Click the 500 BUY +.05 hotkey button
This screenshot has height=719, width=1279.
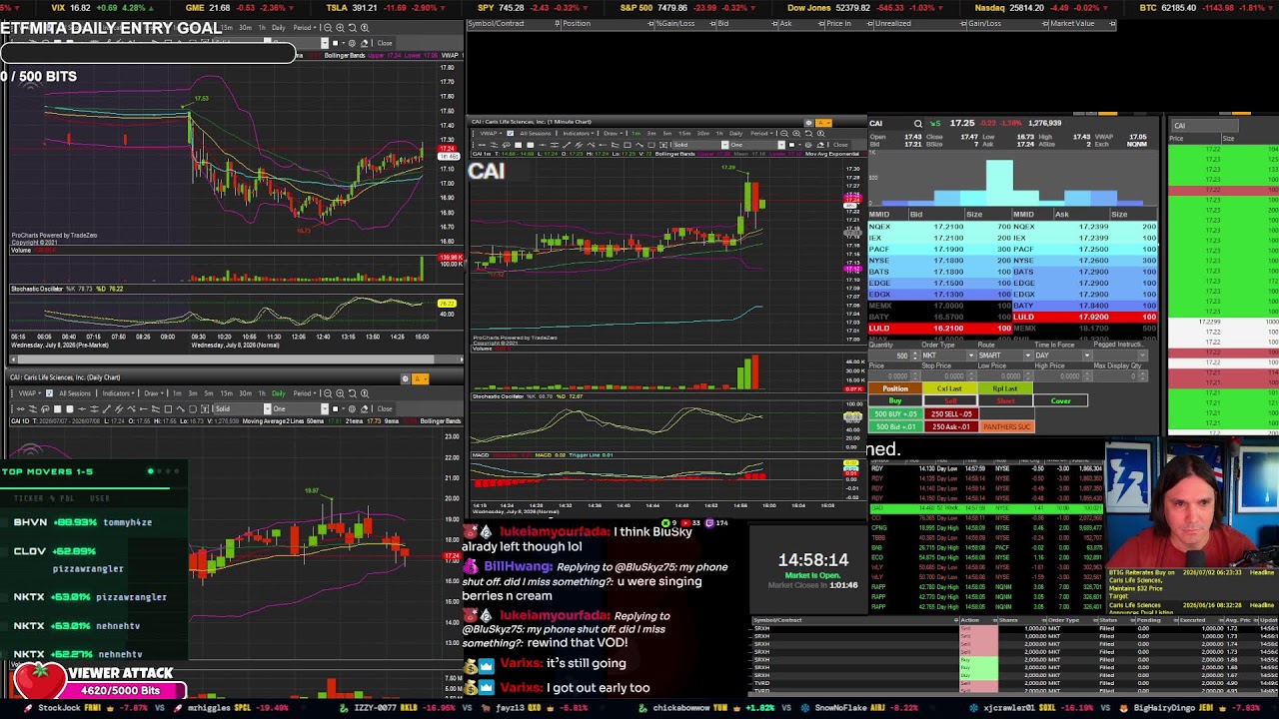pyautogui.click(x=895, y=413)
